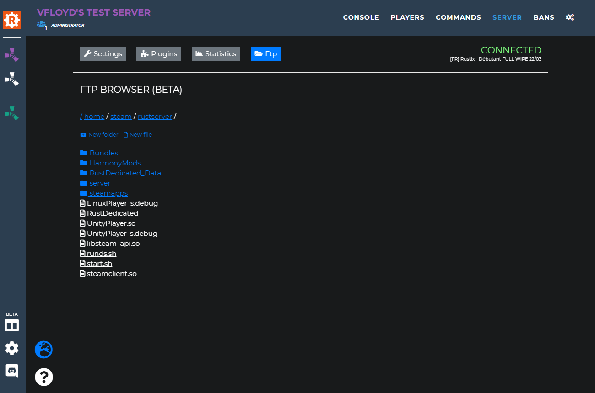Create a New file
This screenshot has width=595, height=393.
[x=138, y=134]
